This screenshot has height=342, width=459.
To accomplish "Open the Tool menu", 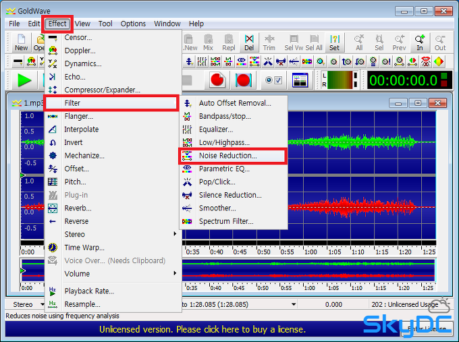I will pyautogui.click(x=105, y=24).
